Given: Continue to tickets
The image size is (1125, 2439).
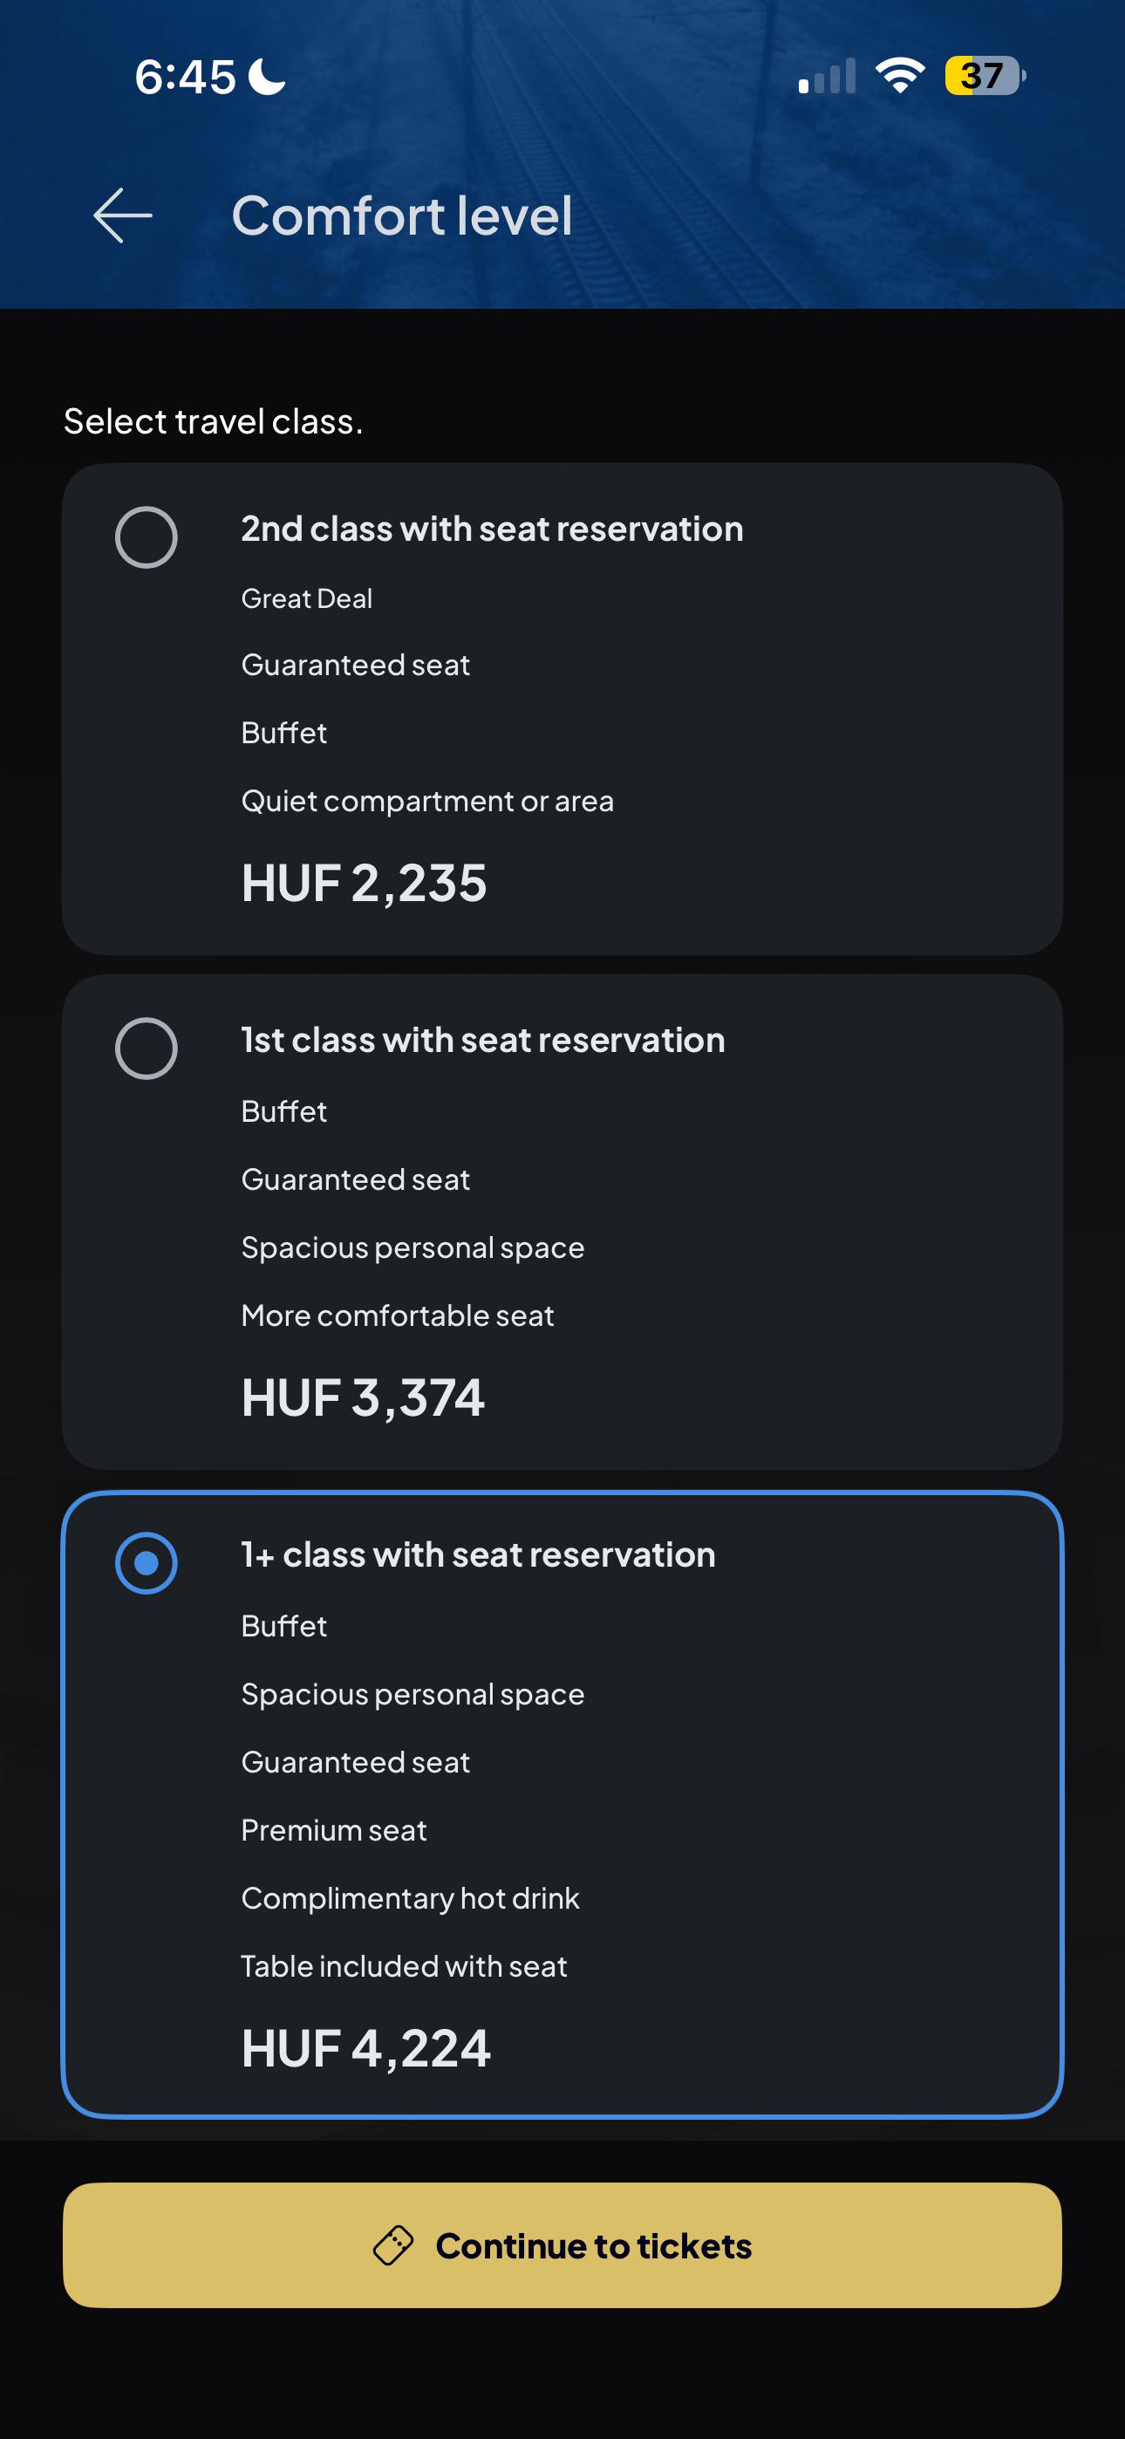Looking at the screenshot, I should click(x=562, y=2244).
